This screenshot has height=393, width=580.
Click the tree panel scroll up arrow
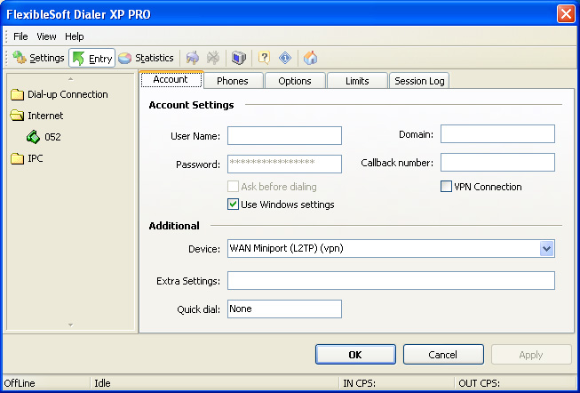[71, 79]
